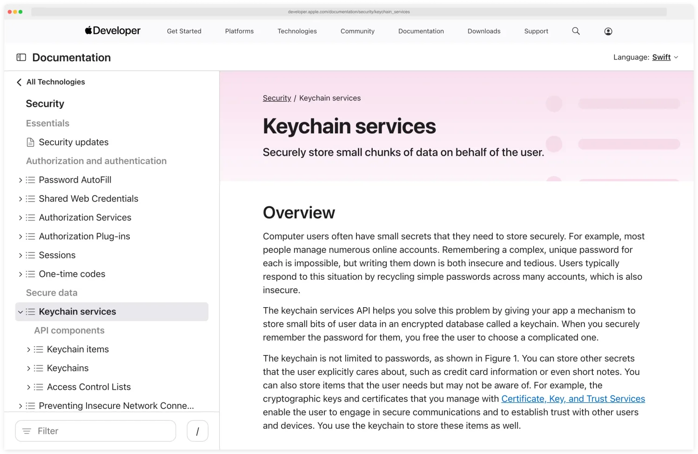Click the Documentation title heading
Screen dimensions: 698x454
(x=72, y=58)
